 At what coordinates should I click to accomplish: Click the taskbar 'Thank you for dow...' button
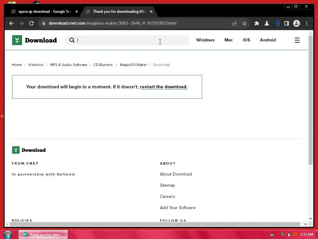point(43,235)
